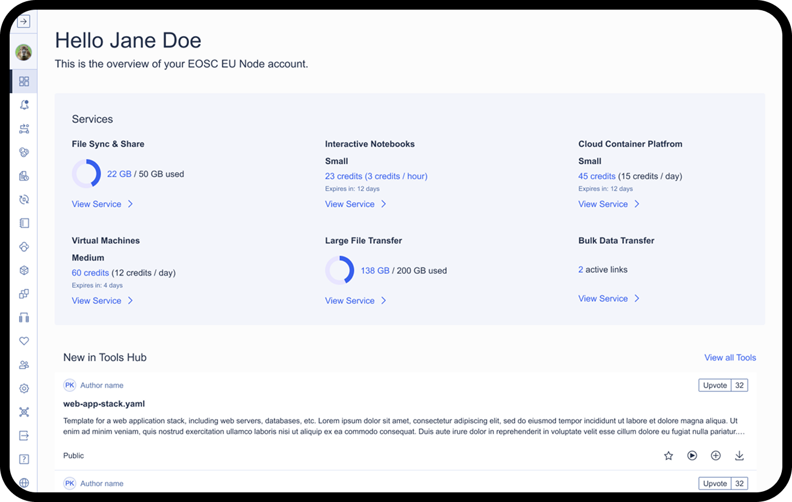Viewport: 792px width, 502px height.
Task: View Service under File Sync & Share
Action: 102,204
